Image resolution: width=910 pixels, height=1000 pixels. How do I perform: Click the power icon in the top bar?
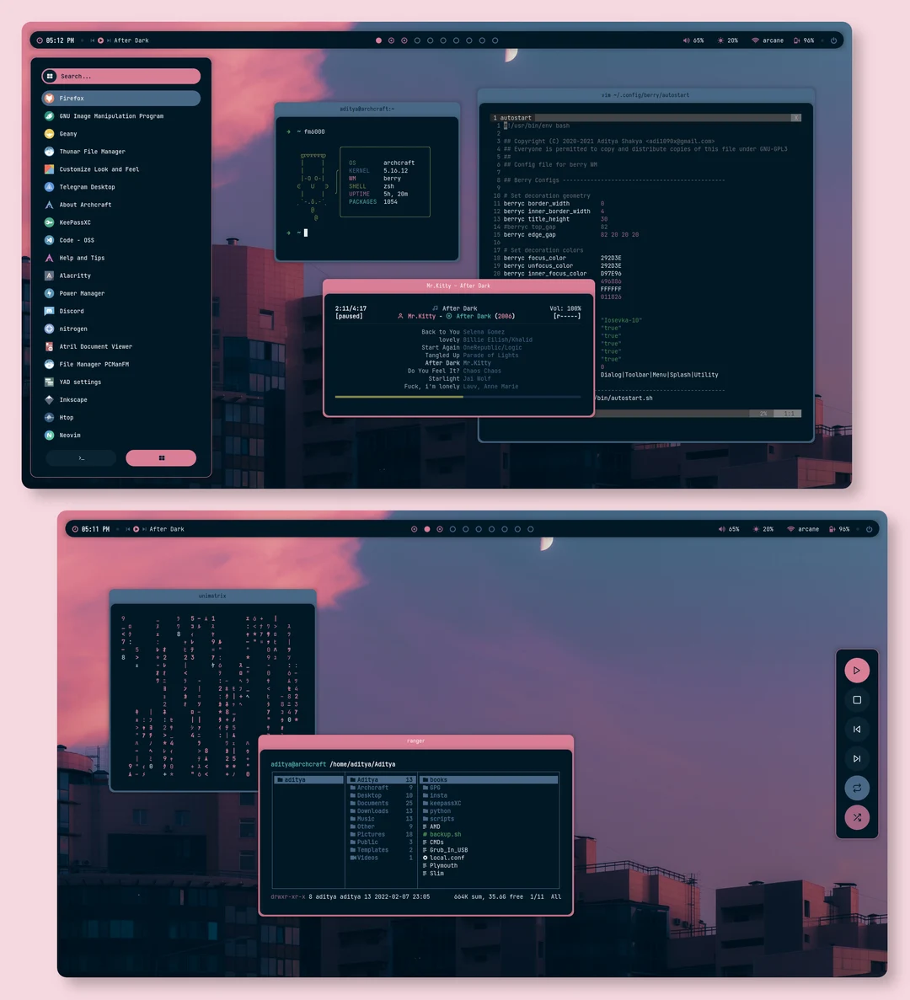(833, 40)
